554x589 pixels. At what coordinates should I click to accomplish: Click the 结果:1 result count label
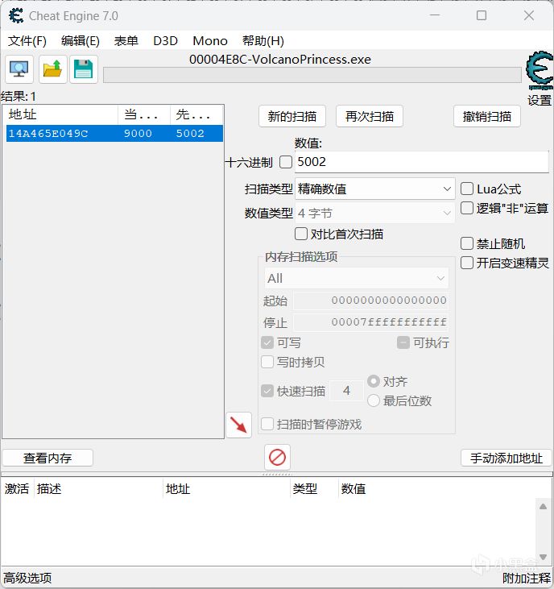click(18, 97)
